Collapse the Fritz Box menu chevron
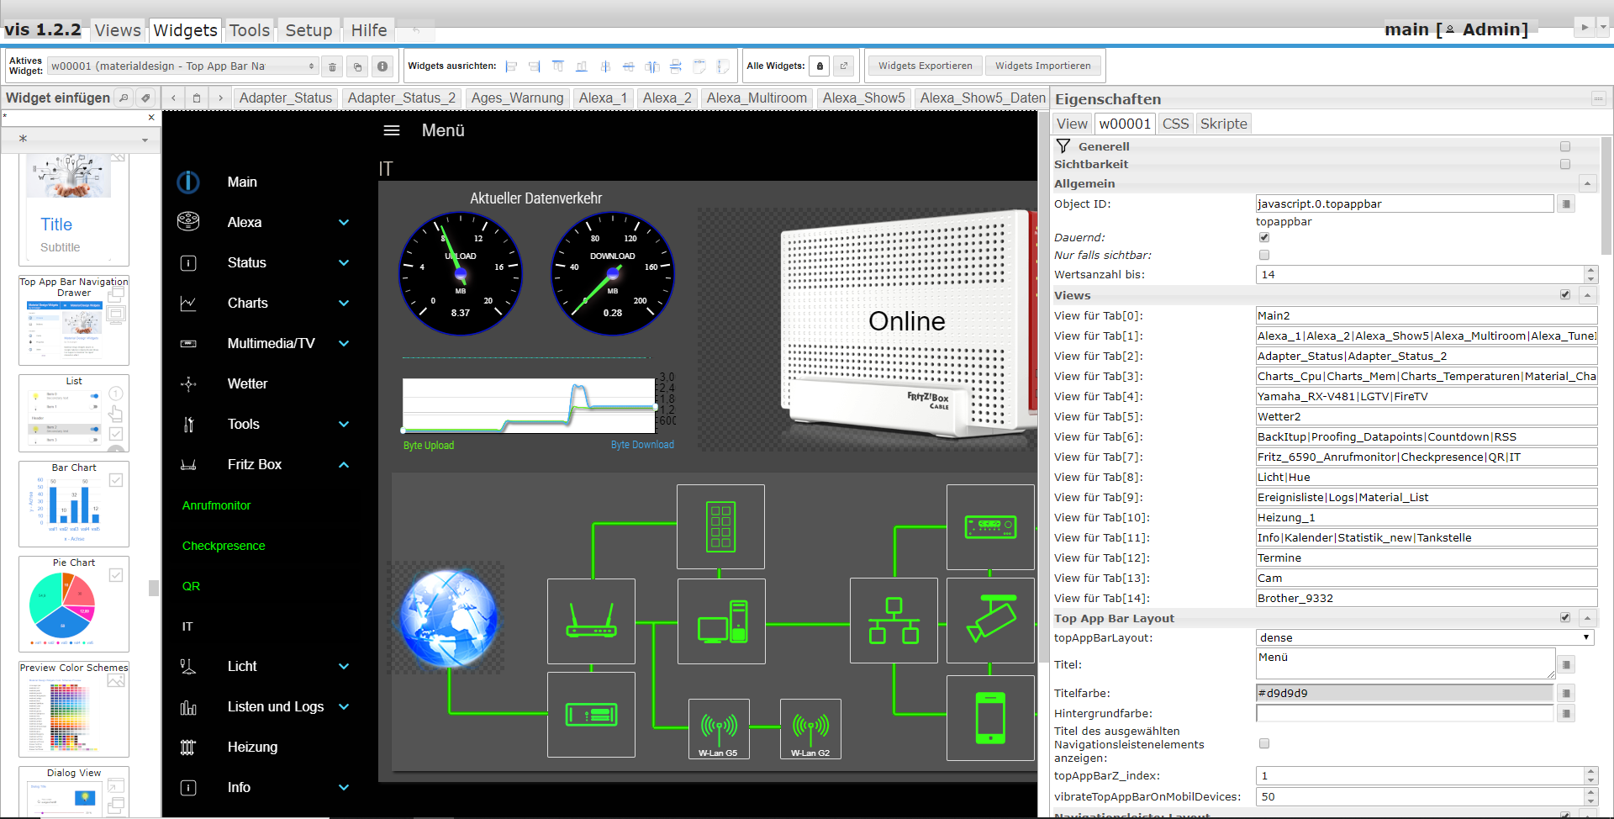Image resolution: width=1614 pixels, height=819 pixels. click(344, 464)
